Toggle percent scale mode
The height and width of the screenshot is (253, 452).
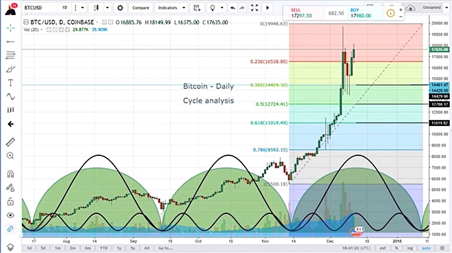[397, 248]
